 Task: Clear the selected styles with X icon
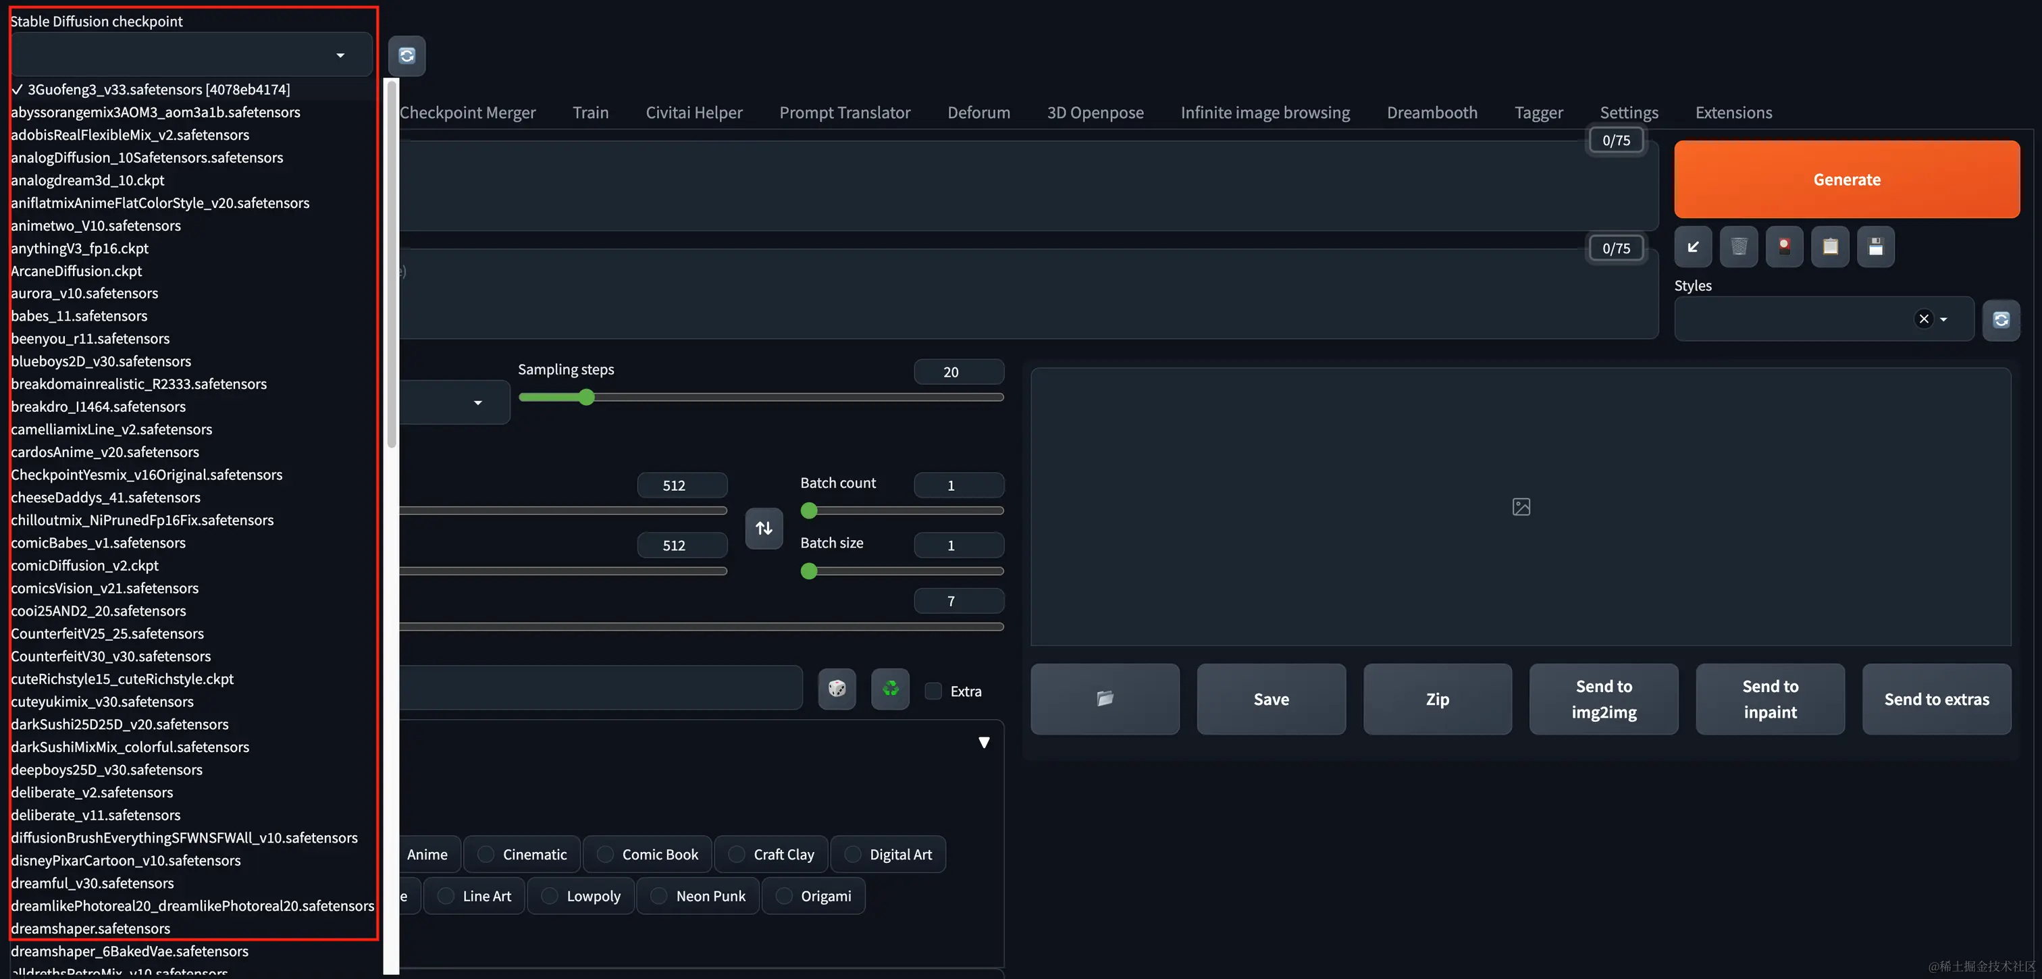coord(1924,319)
